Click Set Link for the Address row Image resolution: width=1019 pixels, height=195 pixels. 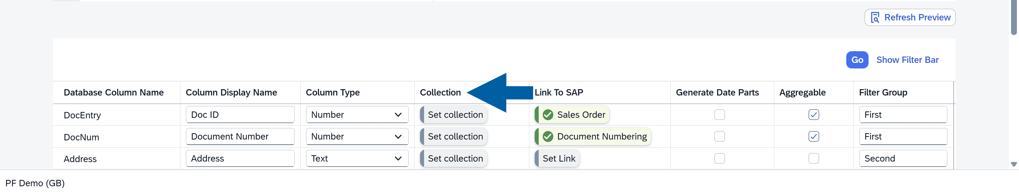click(558, 159)
